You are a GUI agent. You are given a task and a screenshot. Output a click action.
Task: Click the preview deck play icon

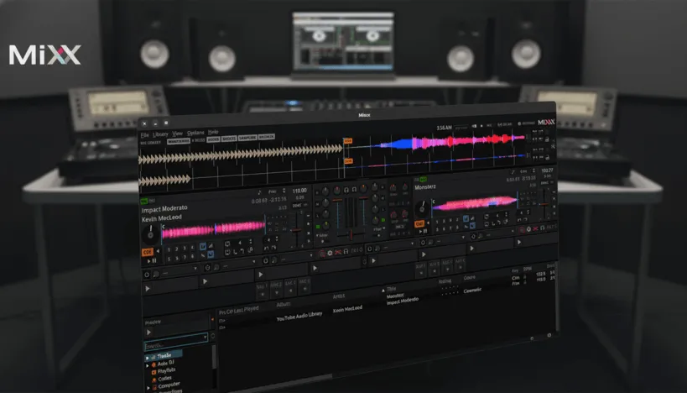pos(149,332)
